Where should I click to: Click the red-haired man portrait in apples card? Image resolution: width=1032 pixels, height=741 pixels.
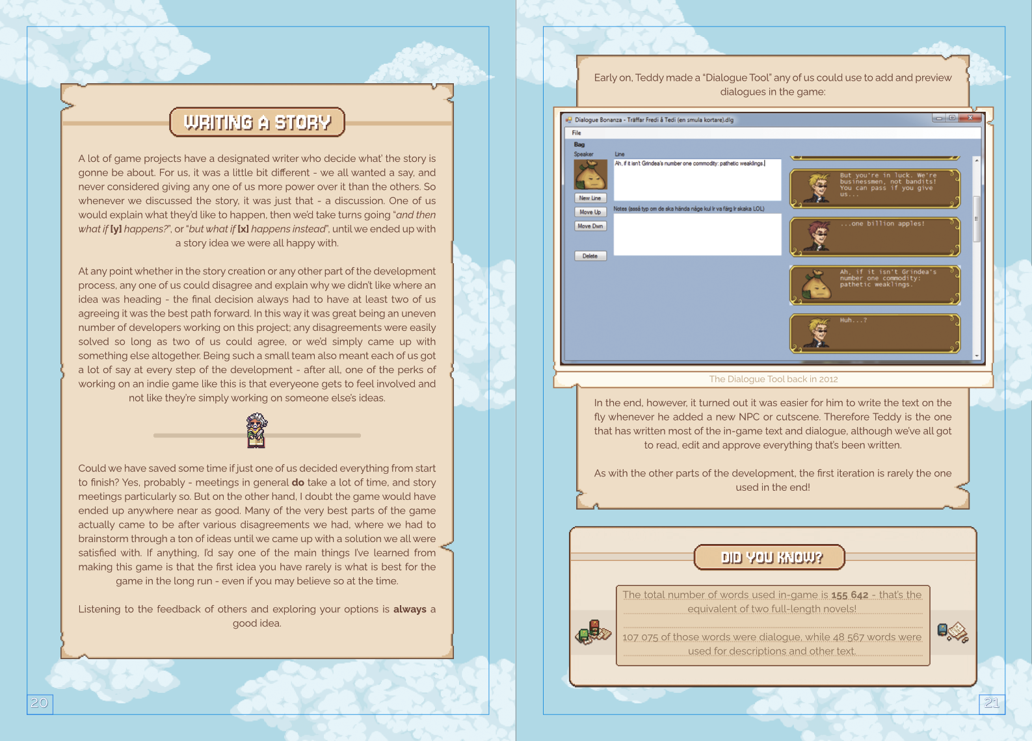815,236
